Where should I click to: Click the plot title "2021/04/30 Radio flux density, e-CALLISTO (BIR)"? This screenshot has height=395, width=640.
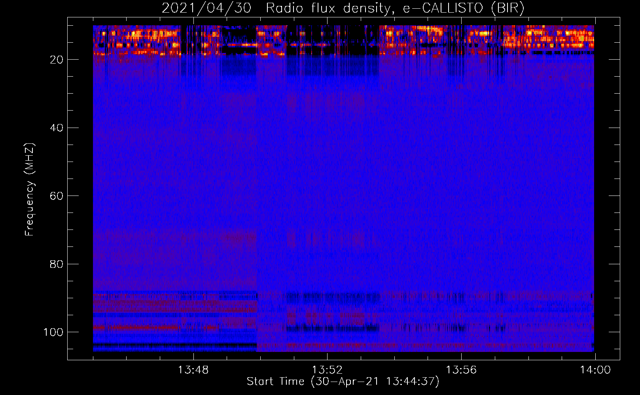343,8
